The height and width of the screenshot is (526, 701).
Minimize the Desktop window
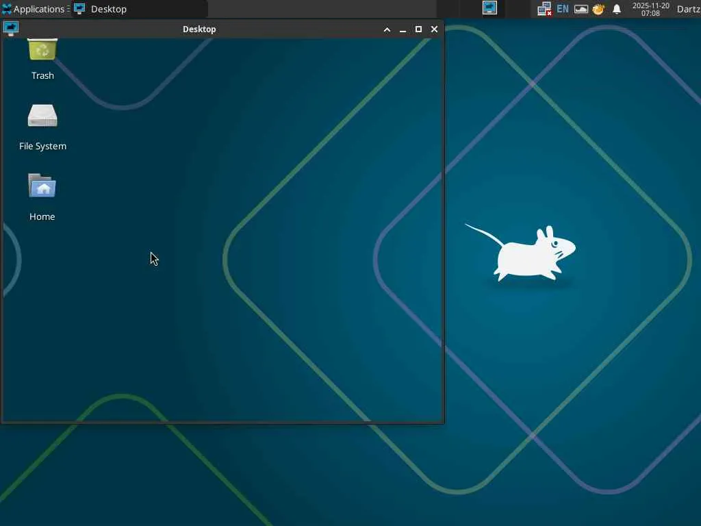(x=403, y=29)
